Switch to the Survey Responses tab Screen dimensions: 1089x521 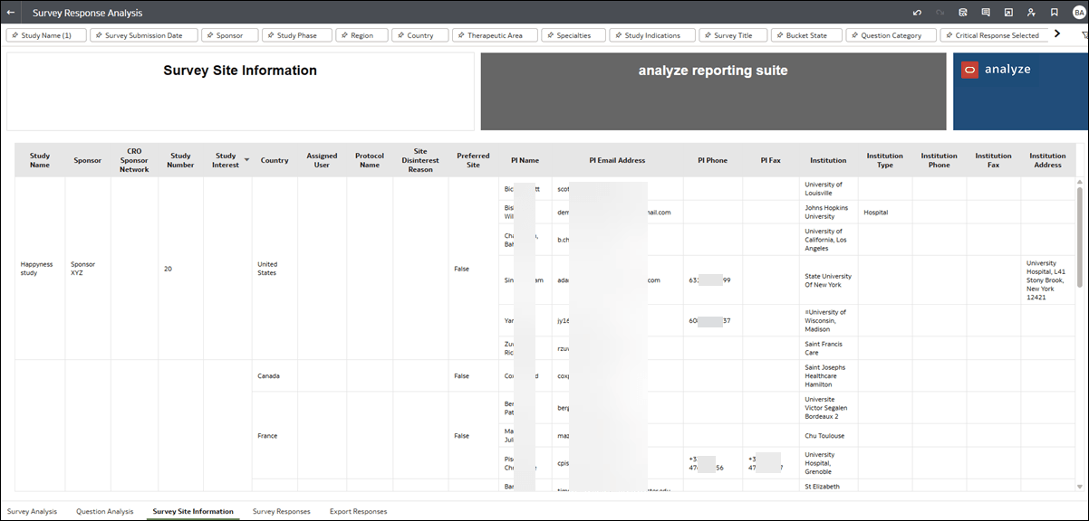coord(282,510)
